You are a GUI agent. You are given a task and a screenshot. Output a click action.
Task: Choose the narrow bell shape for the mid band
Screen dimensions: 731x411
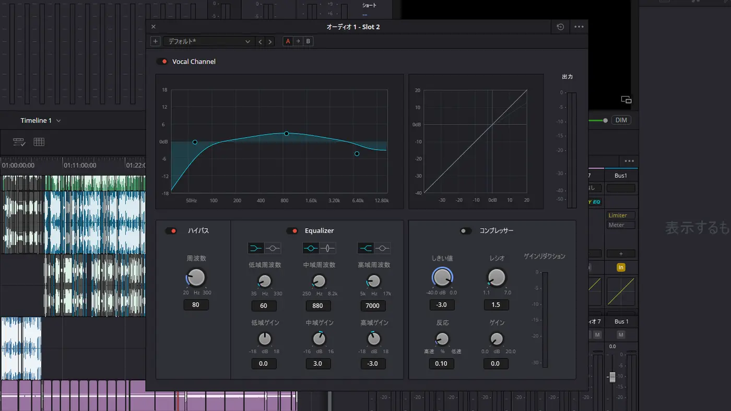click(328, 248)
